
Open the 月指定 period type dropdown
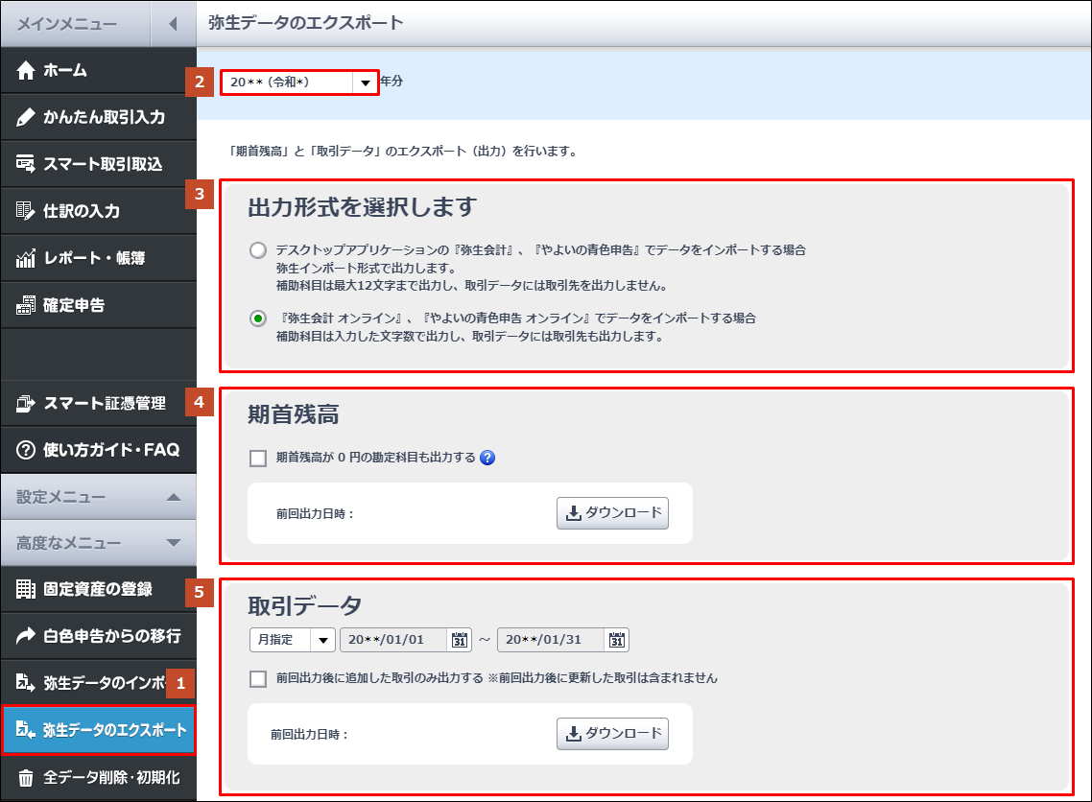293,640
